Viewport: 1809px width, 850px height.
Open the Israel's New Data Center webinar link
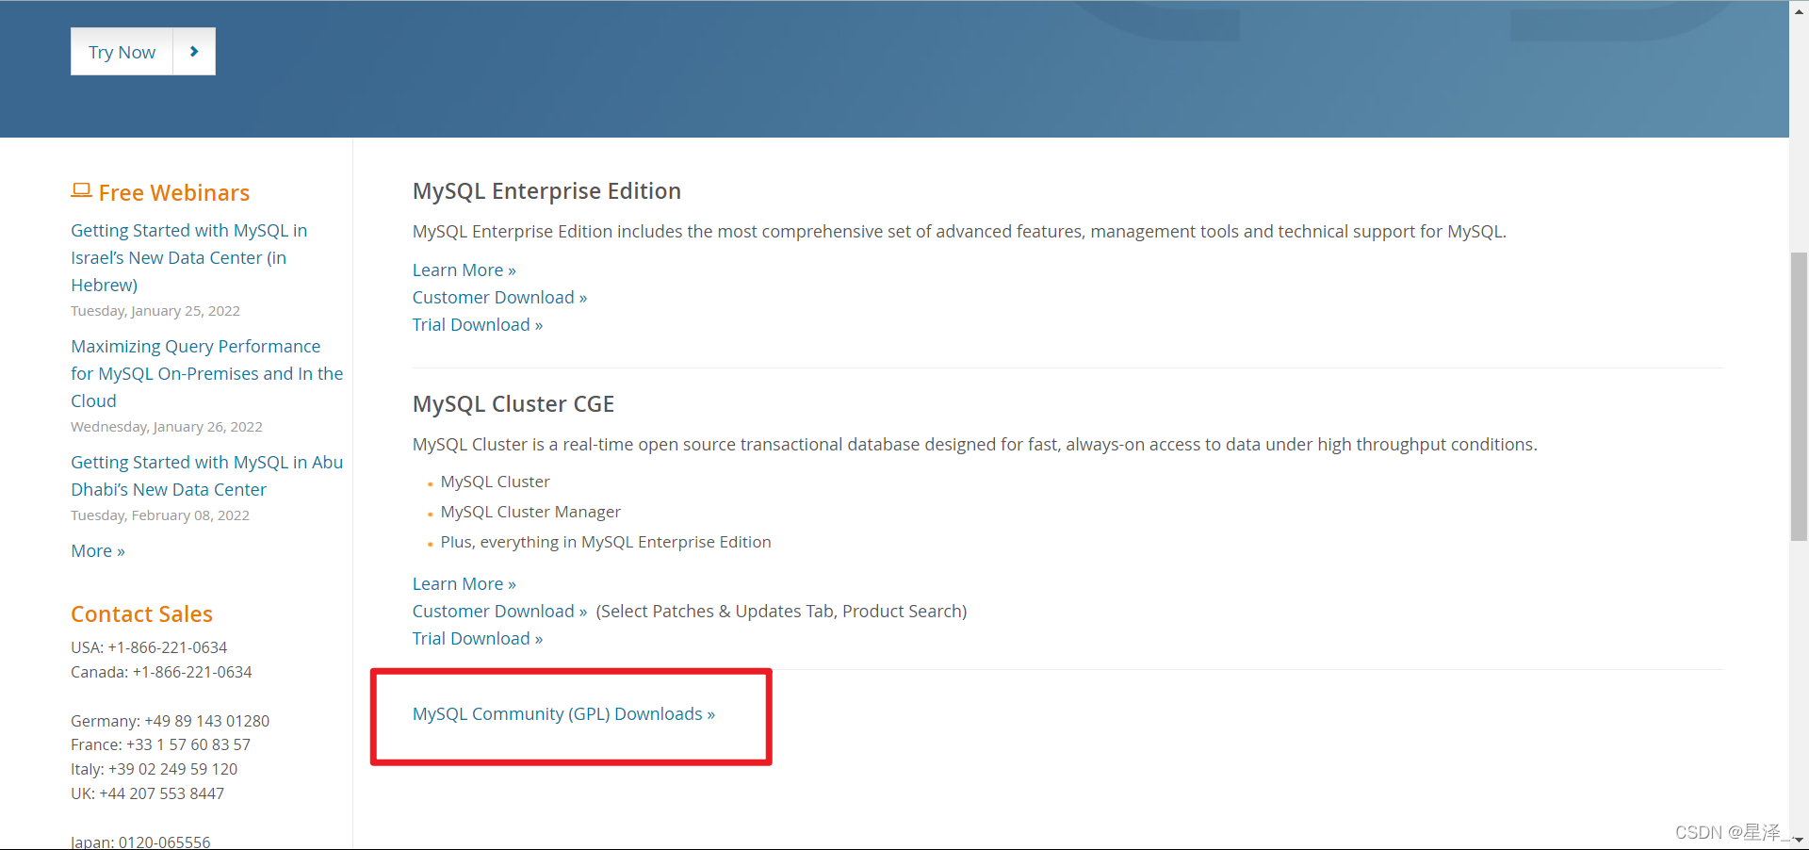188,257
